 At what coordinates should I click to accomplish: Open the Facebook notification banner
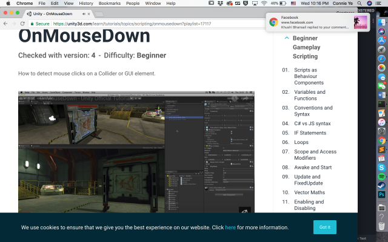point(318,22)
